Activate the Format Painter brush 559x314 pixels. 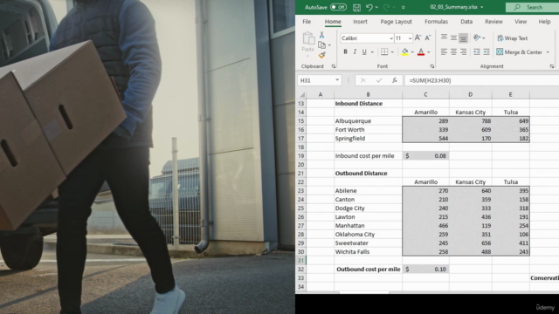point(322,55)
